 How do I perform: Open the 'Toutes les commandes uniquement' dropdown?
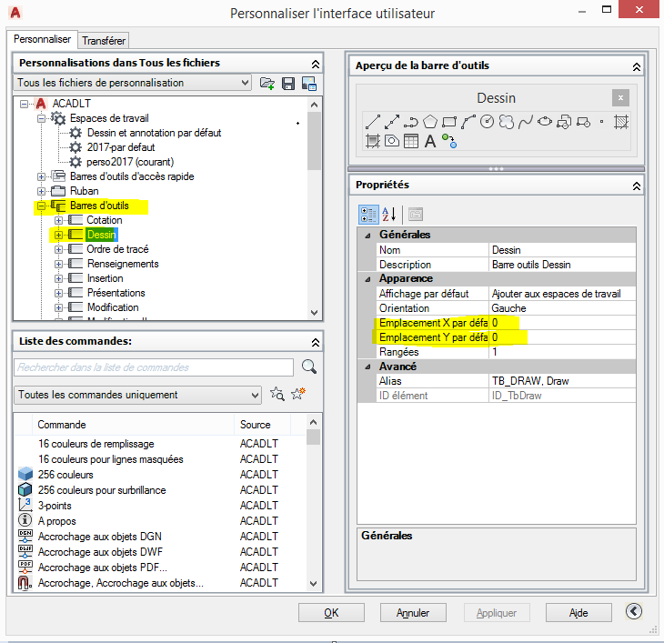256,395
